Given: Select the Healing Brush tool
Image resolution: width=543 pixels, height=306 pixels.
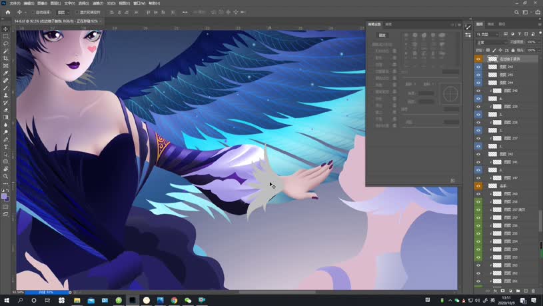Looking at the screenshot, I should coord(5,81).
